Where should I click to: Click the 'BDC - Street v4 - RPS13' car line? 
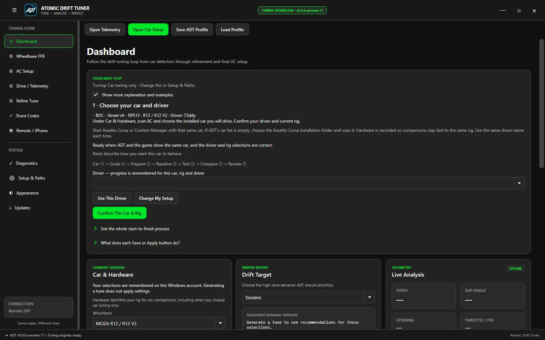point(144,115)
